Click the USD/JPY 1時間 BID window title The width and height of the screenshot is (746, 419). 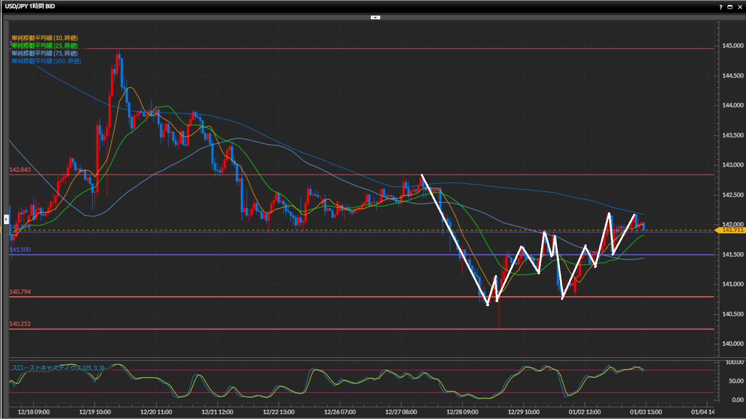(30, 6)
